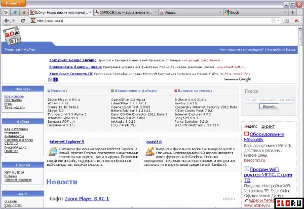Open the 'Директ' link beside Яндекс
304x209 pixels.
click(268, 126)
